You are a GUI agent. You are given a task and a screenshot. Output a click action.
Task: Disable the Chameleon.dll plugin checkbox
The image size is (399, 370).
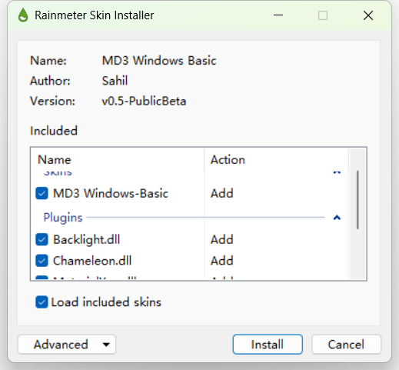tap(42, 261)
